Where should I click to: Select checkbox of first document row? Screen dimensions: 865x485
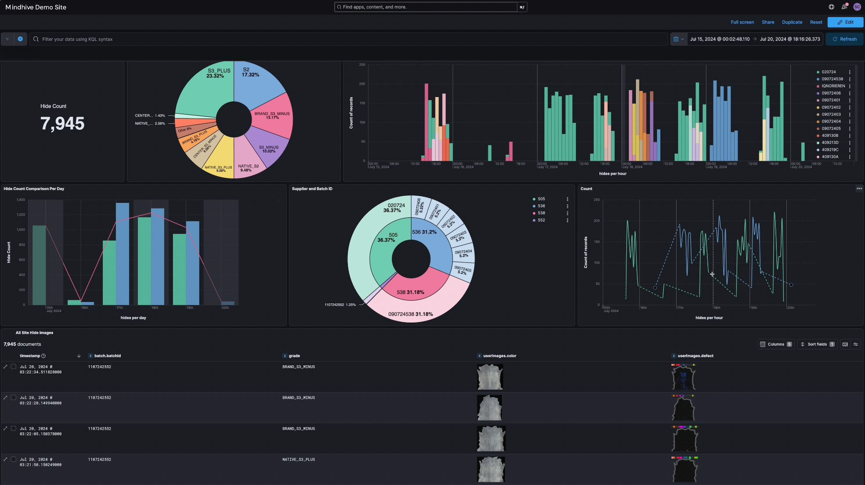coord(14,366)
